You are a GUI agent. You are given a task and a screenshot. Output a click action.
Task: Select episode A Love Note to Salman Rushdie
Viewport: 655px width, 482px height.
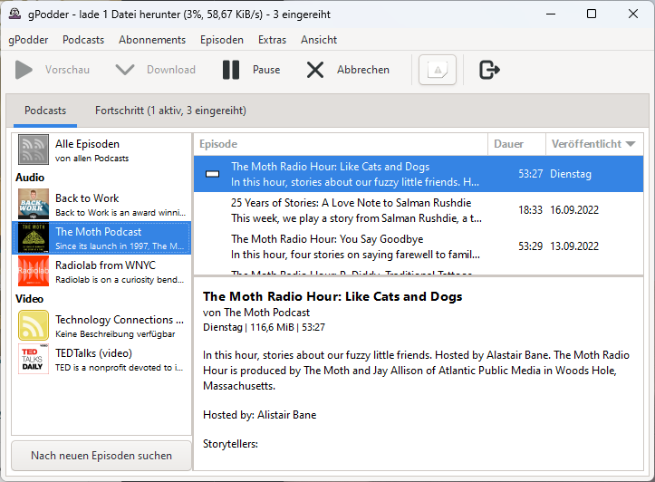click(419, 210)
